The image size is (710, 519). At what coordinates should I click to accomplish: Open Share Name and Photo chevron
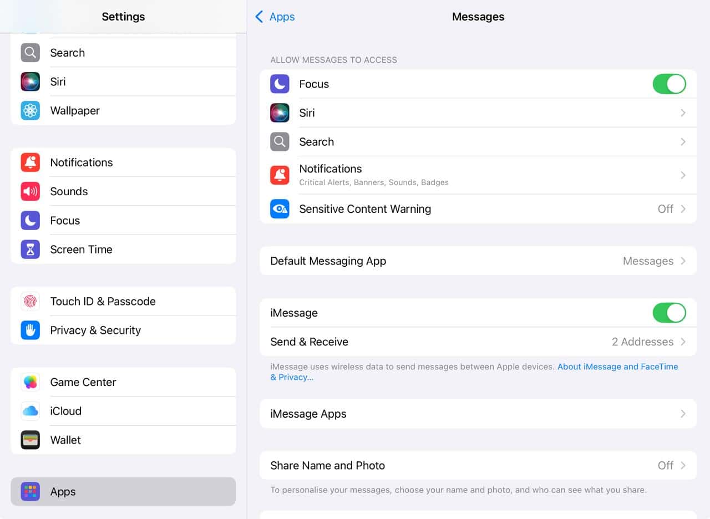(683, 465)
